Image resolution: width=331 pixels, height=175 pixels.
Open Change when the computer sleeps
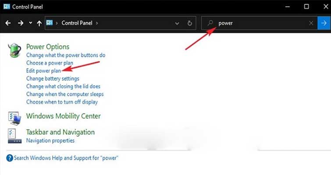point(65,94)
